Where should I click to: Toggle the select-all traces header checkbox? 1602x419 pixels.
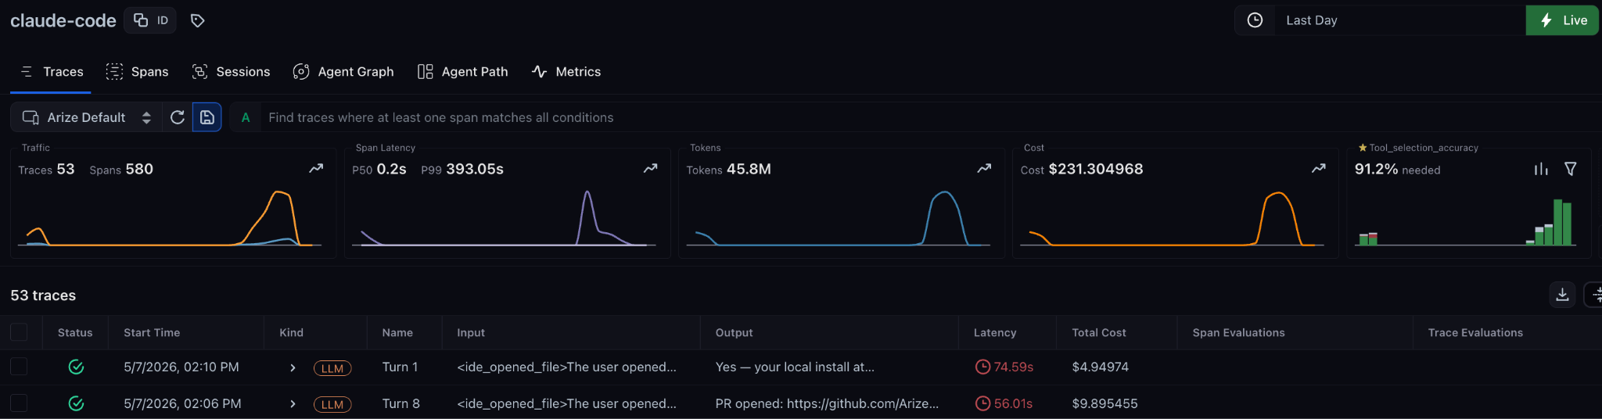pyautogui.click(x=19, y=332)
